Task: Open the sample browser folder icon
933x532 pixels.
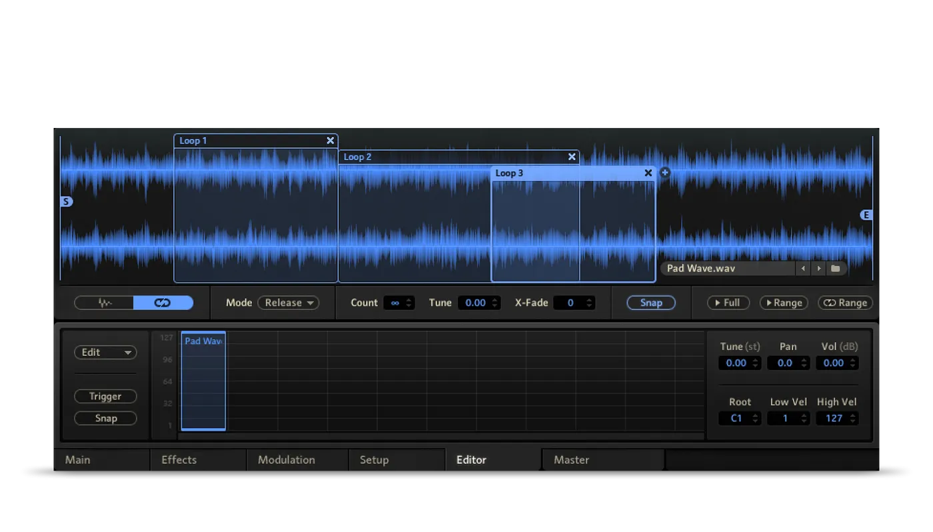Action: tap(836, 269)
